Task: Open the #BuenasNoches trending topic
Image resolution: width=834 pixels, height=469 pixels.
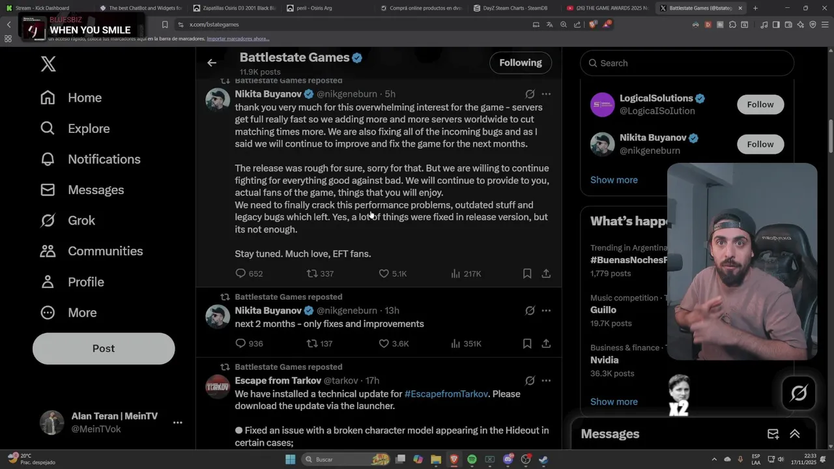Action: pyautogui.click(x=629, y=260)
